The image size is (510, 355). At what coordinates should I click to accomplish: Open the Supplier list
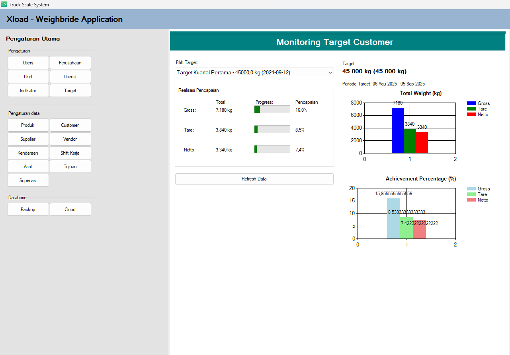tap(28, 139)
